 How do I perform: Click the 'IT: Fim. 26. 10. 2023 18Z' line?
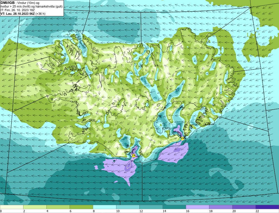point(17,10)
